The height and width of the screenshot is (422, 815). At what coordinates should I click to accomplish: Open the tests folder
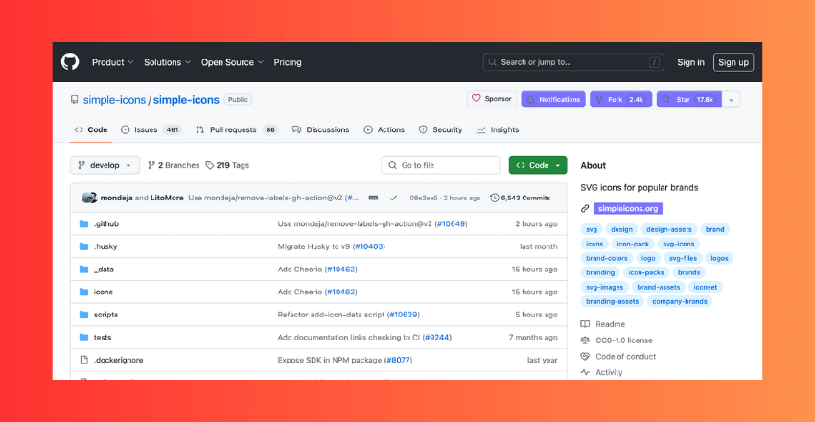(x=103, y=338)
